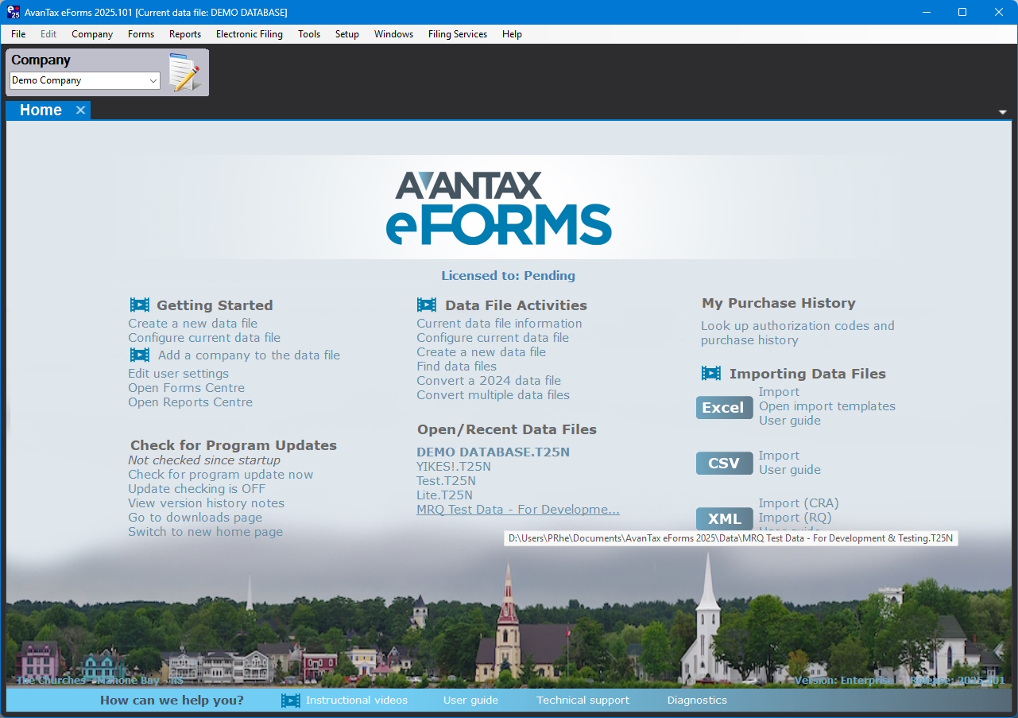Expand the tab list arrow
Viewport: 1018px width, 718px height.
click(1003, 113)
